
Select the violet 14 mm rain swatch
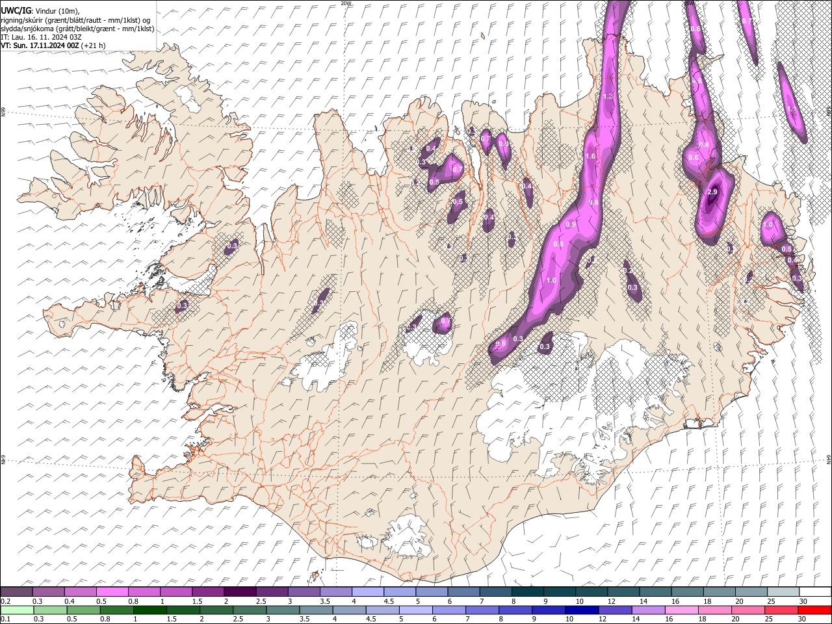pyautogui.click(x=647, y=610)
